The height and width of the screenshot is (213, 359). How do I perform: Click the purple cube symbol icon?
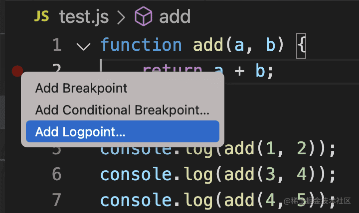(x=143, y=16)
